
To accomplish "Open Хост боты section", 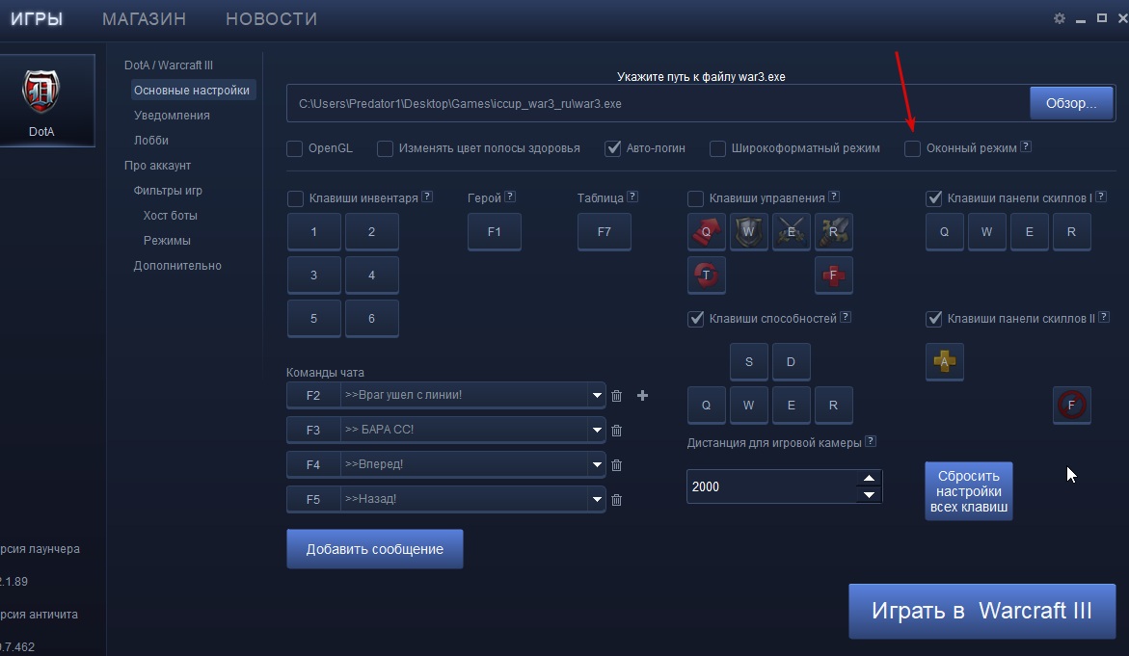I will (x=170, y=216).
